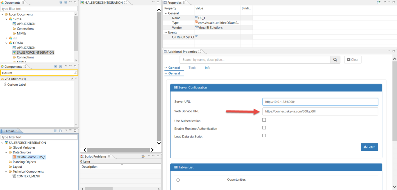Click the link with editor icon in Script Problems toolbar
This screenshot has height=190, width=397.
tap(143, 156)
